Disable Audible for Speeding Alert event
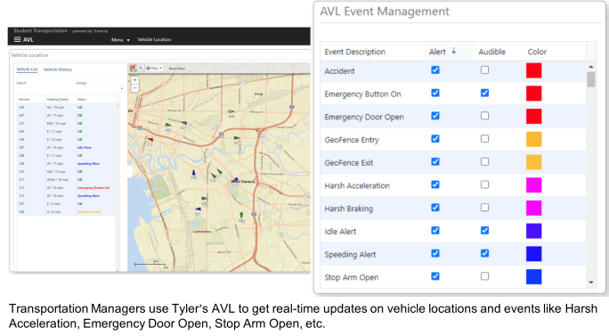The height and width of the screenshot is (336, 609). pyautogui.click(x=484, y=253)
